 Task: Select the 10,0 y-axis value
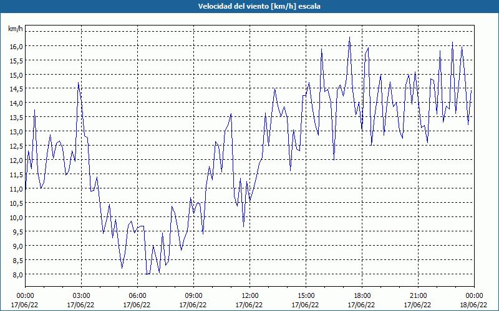tap(16, 217)
